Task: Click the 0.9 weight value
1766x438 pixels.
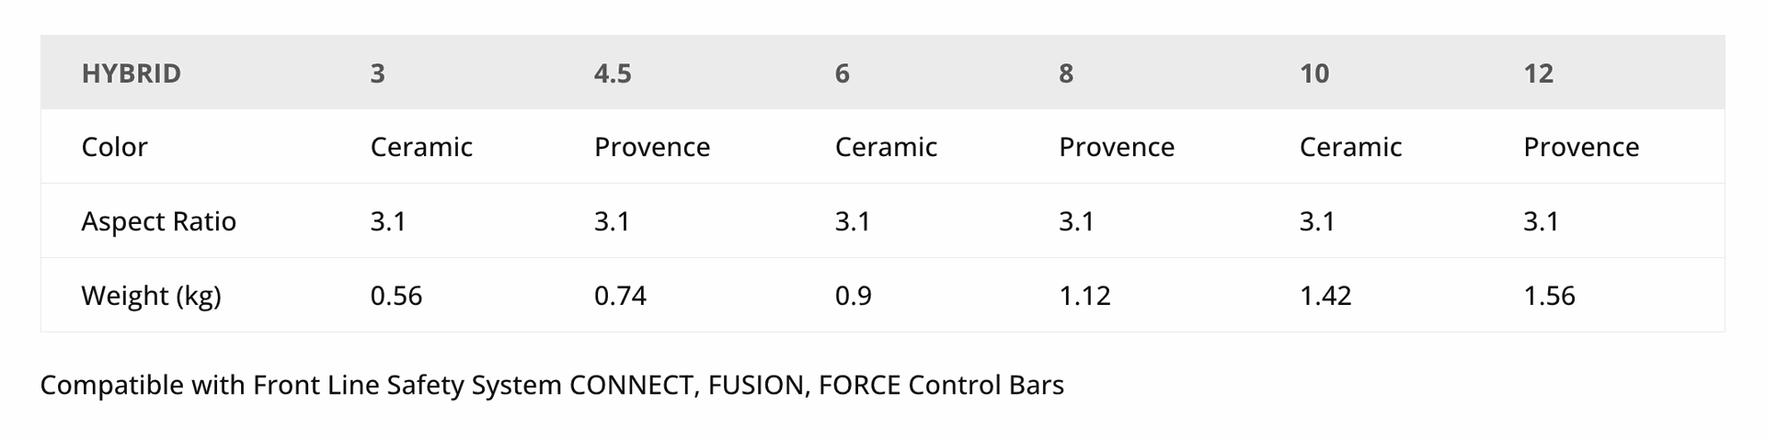Action: tap(853, 296)
